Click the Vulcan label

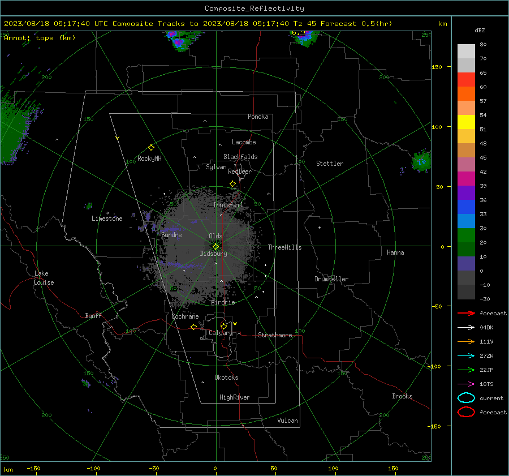coord(288,421)
